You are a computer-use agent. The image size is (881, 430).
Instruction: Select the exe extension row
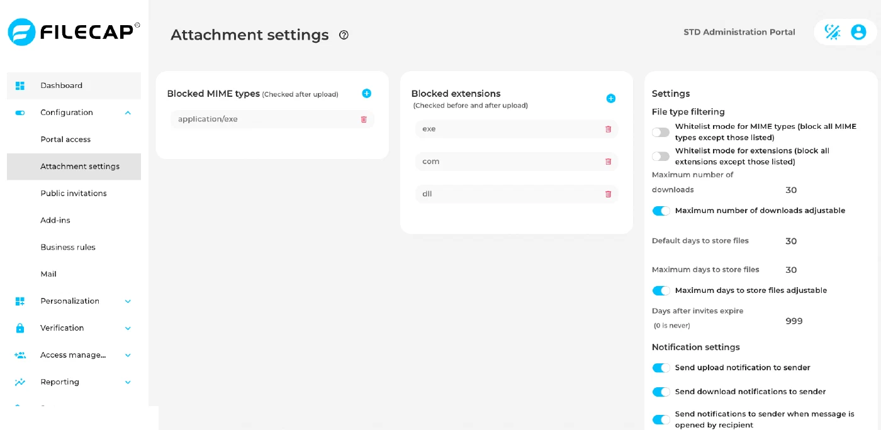pos(517,129)
